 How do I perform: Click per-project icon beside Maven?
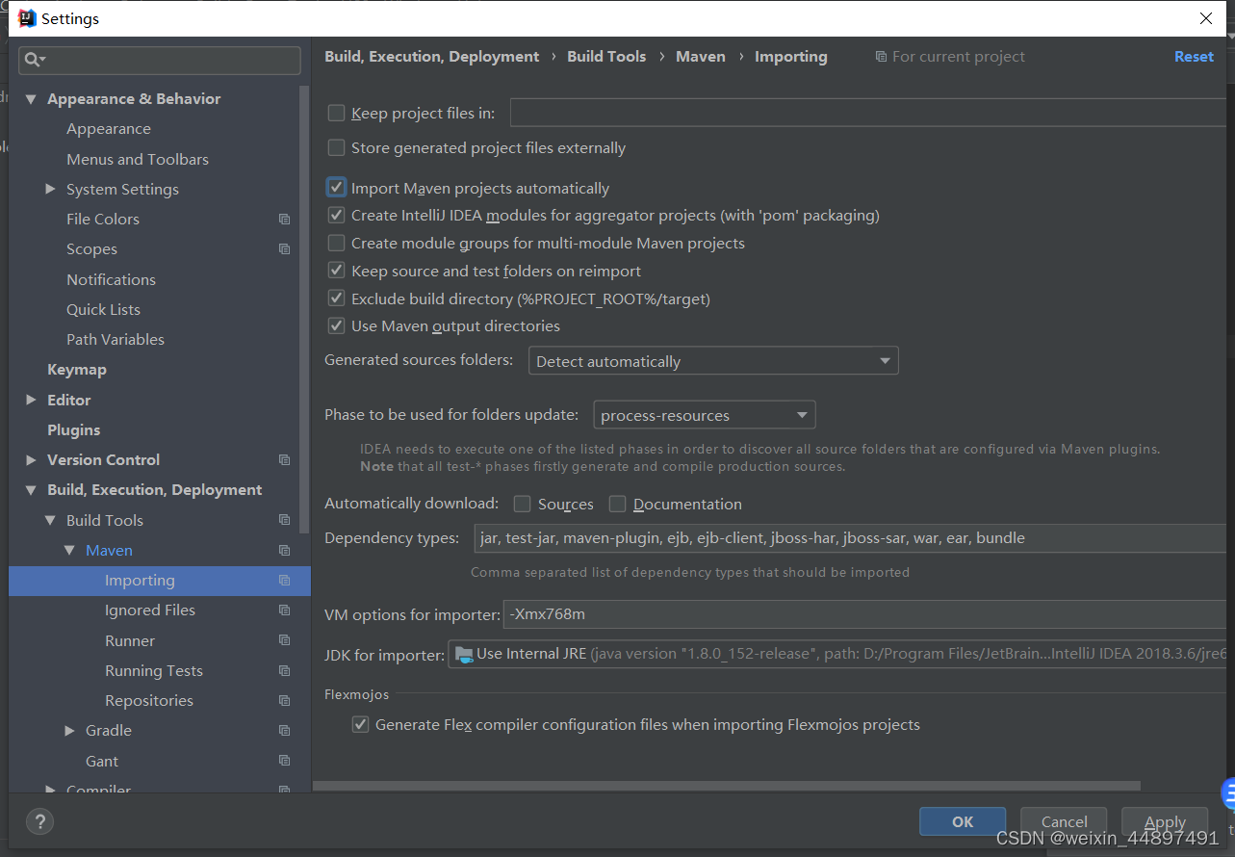284,551
